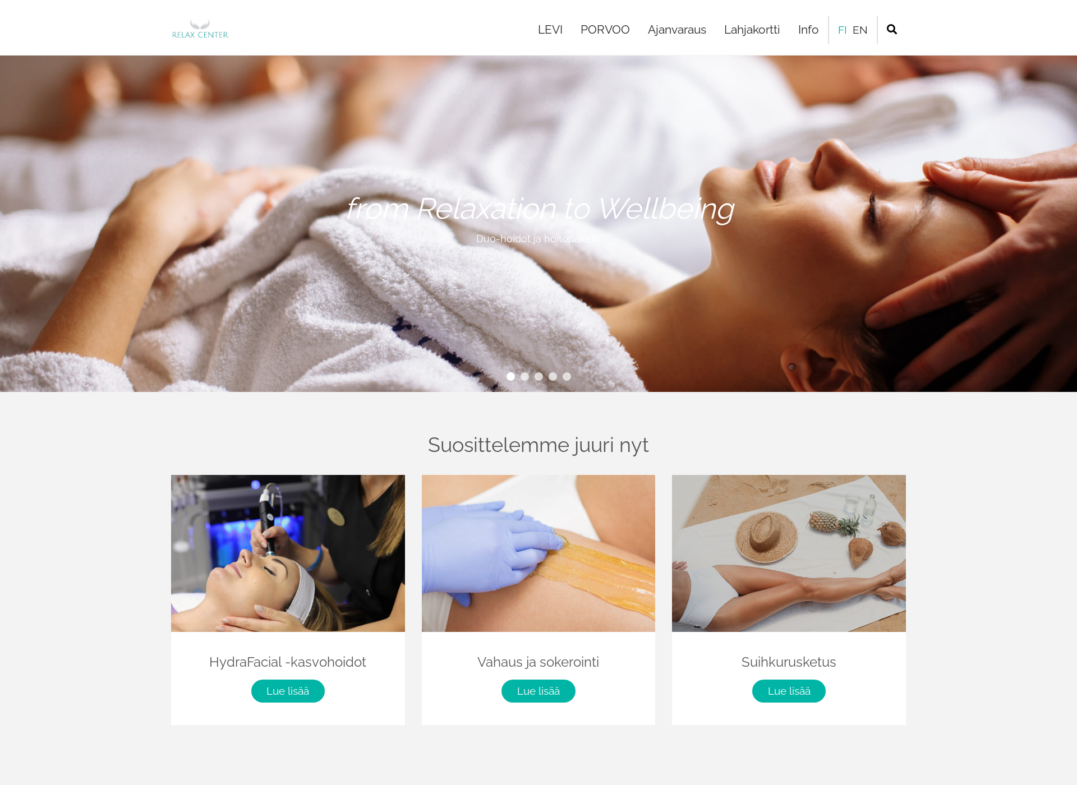Select the FI language toggle
This screenshot has height=785, width=1077.
pos(842,29)
